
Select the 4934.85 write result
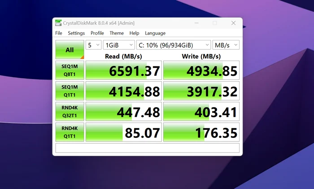click(x=201, y=70)
